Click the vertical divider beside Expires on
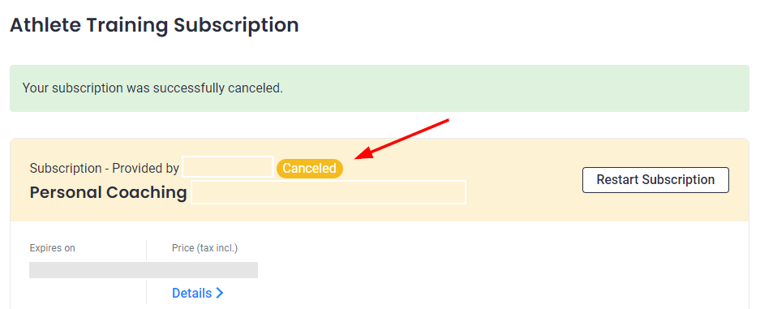 pos(146,251)
